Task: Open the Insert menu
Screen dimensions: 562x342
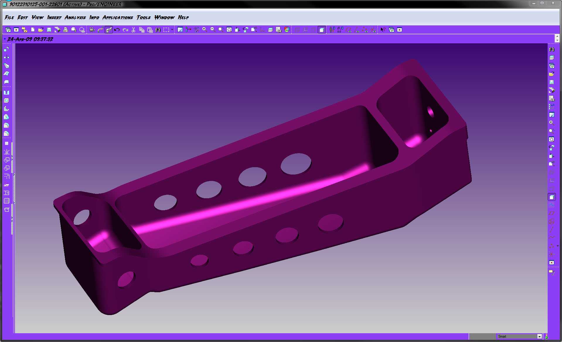Action: pos(54,18)
